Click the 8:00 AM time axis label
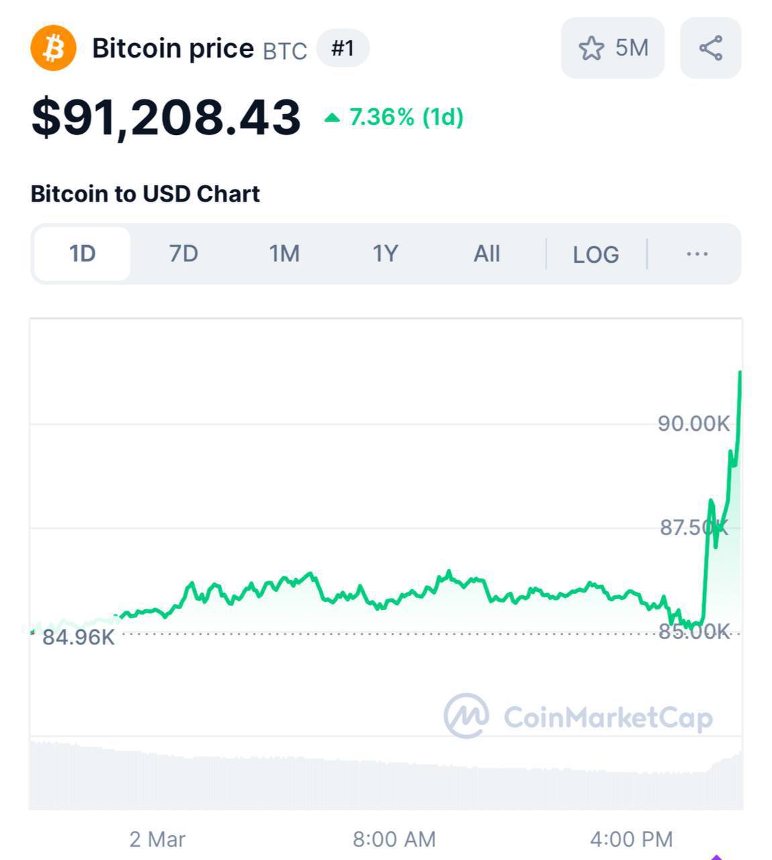 coord(394,839)
